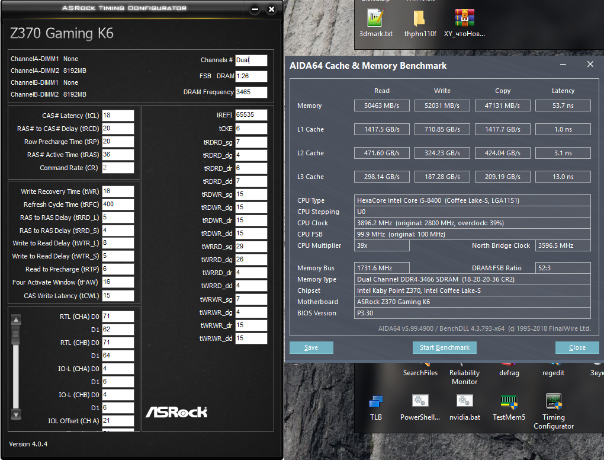This screenshot has width=604, height=460.
Task: Click the tRDRD_sg value field
Action: coord(251,142)
